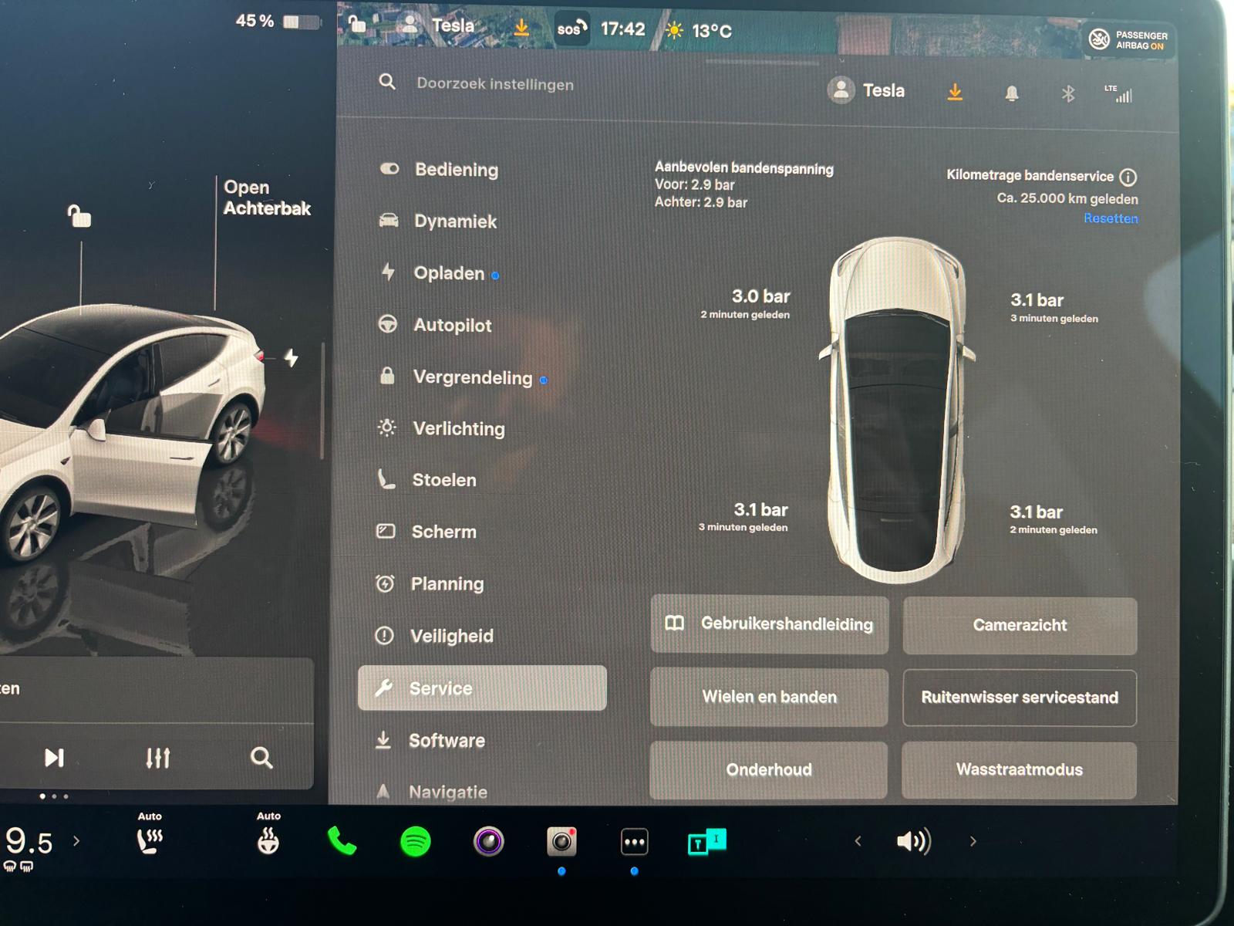The image size is (1234, 926).
Task: Select the highlighted Service menu item
Action: (482, 688)
